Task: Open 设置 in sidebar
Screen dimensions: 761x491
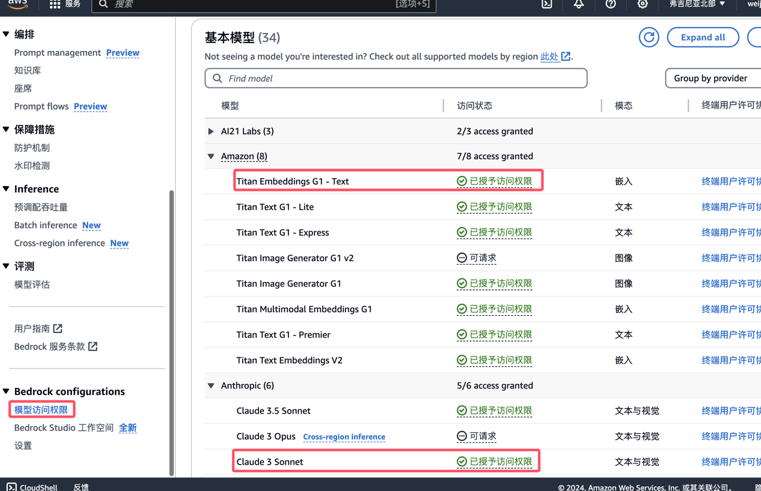Action: coord(23,445)
